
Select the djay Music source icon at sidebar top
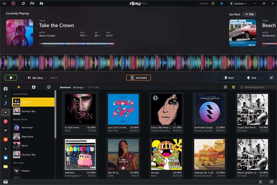6,89
